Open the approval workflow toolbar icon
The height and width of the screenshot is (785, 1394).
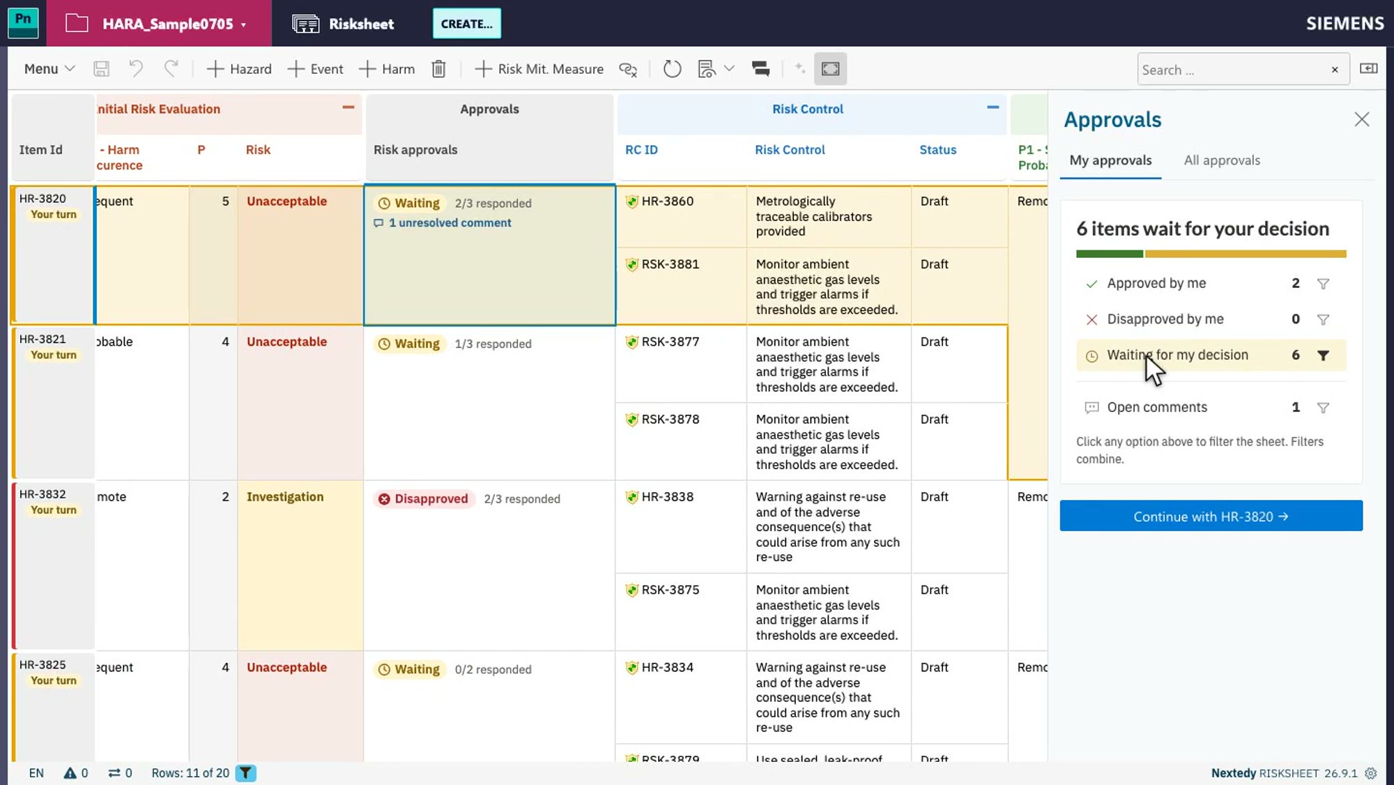[x=707, y=69]
